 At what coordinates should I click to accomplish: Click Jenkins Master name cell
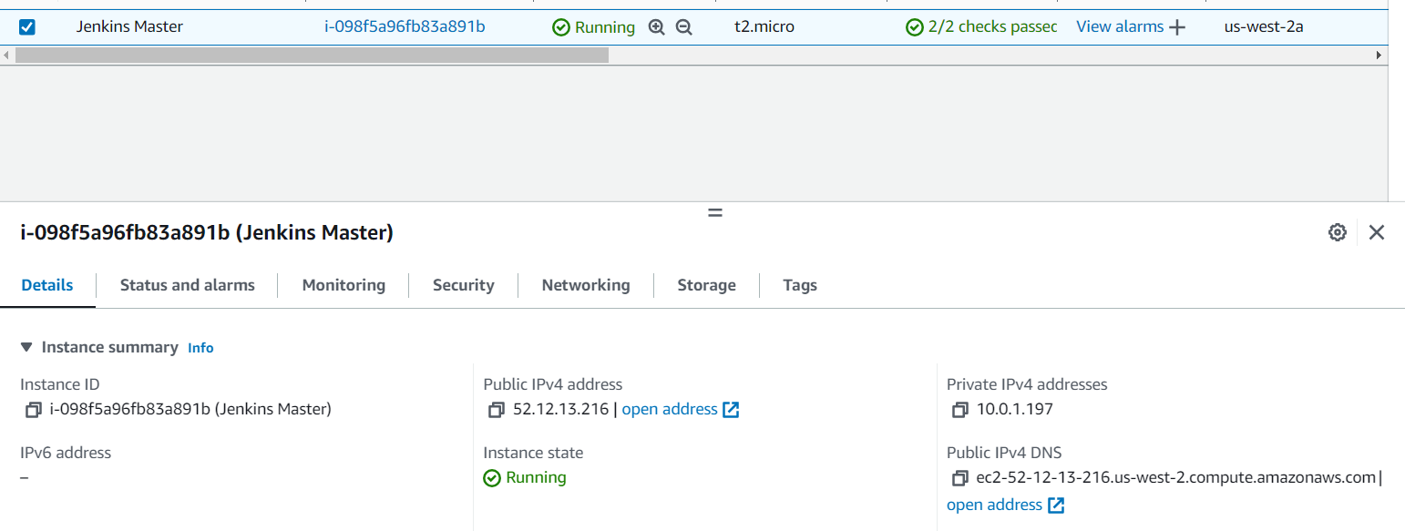tap(129, 26)
